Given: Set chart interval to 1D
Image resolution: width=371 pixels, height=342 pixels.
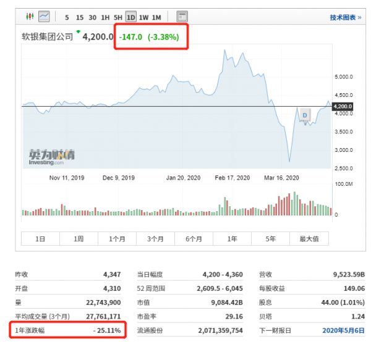Looking at the screenshot, I should [130, 17].
